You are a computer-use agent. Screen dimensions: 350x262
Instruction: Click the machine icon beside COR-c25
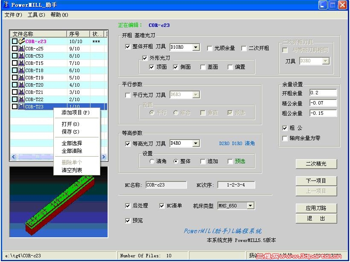tap(21, 48)
